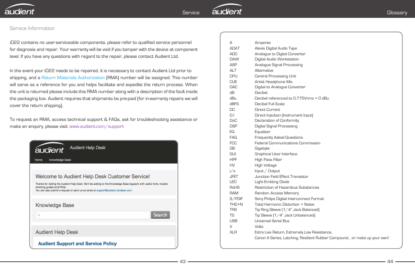The width and height of the screenshot is (415, 277).
Task: Click the Analogue Signal Processing definition
Action: pos(279,65)
